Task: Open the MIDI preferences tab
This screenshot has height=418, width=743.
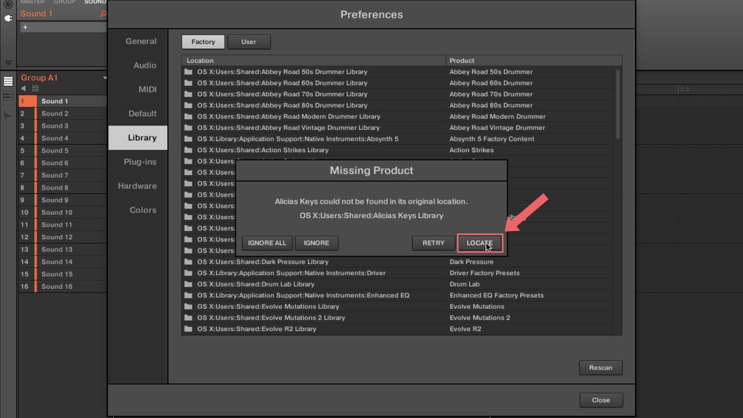Action: (147, 89)
